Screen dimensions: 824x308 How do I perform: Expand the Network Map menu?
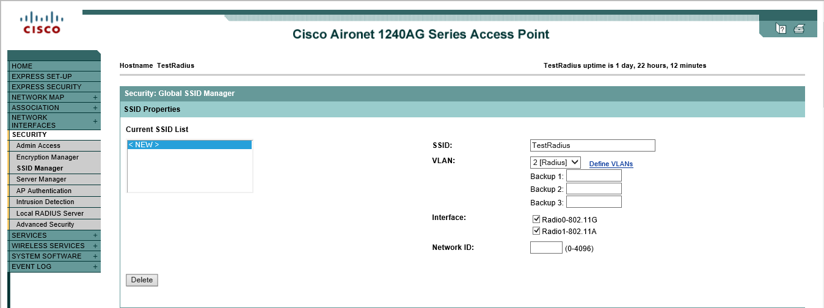pos(95,97)
